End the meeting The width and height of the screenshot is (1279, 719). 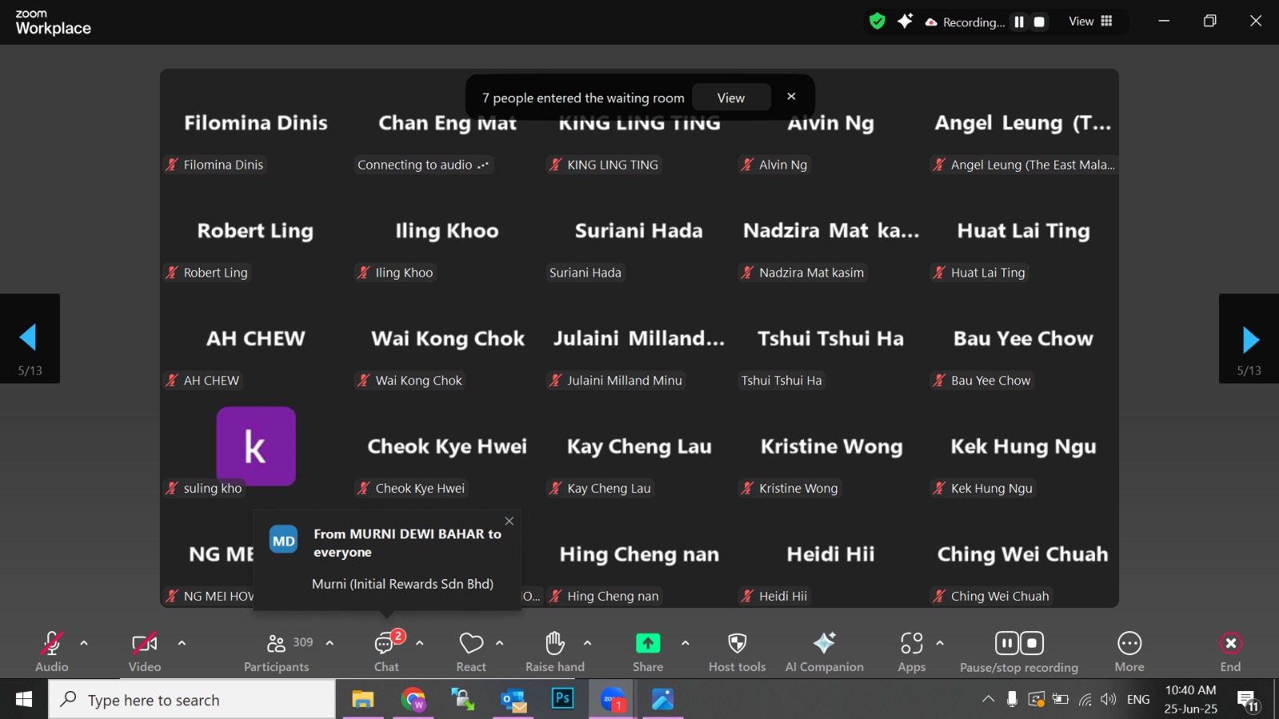(1231, 652)
